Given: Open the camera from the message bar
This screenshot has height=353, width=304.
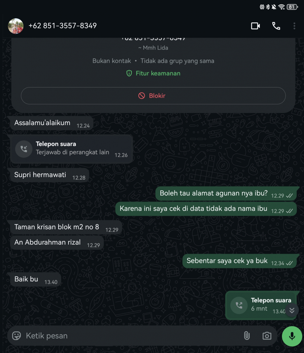Looking at the screenshot, I should click(266, 336).
